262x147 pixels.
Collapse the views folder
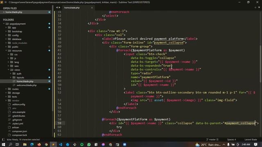[x=9, y=70]
